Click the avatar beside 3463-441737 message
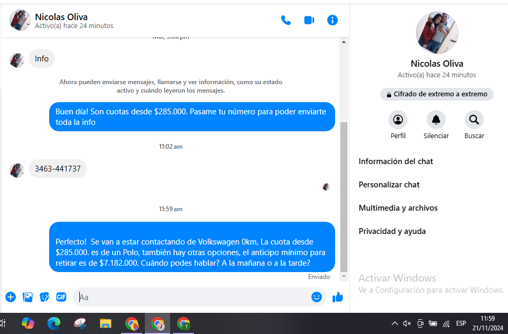The width and height of the screenshot is (508, 334). tap(17, 170)
